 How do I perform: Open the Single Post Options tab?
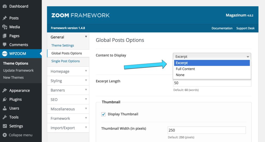(x=65, y=61)
